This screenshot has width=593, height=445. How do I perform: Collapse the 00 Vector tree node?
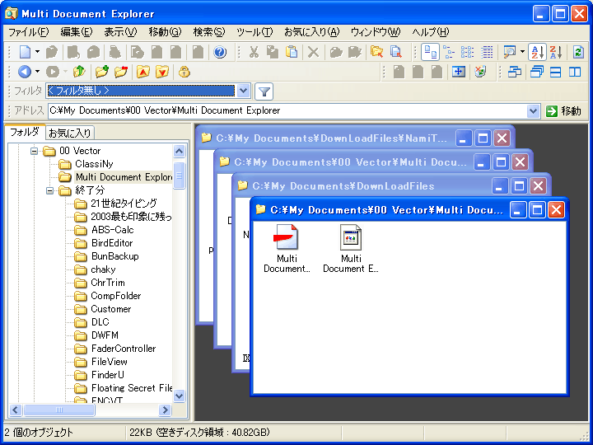tap(34, 151)
